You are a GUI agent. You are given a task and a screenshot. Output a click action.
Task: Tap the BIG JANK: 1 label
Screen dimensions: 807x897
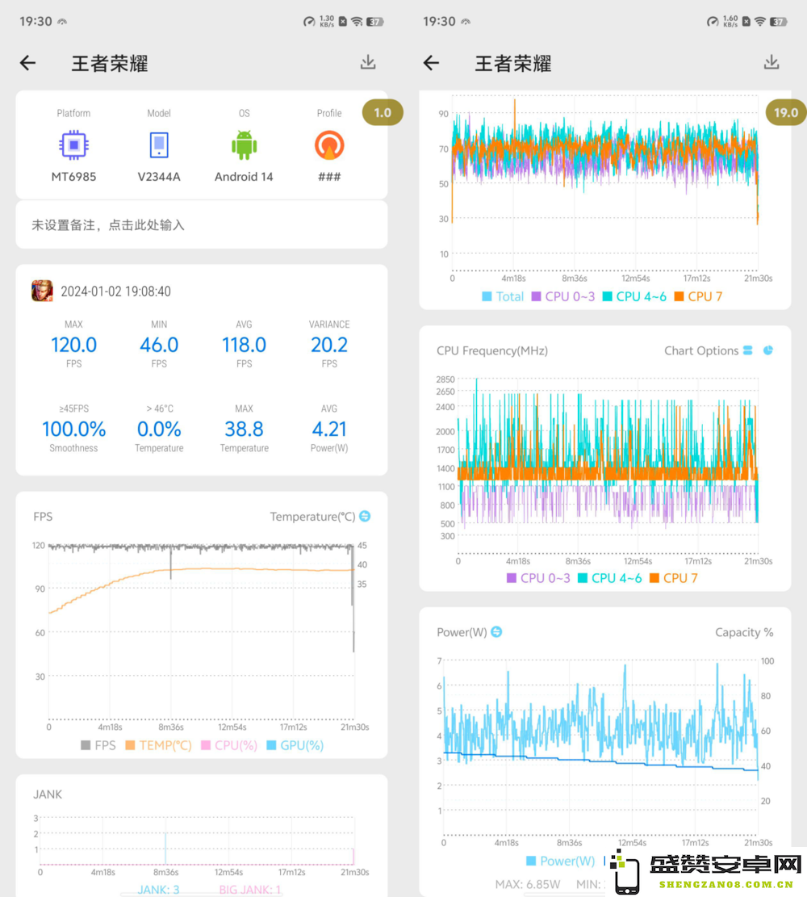click(x=250, y=890)
